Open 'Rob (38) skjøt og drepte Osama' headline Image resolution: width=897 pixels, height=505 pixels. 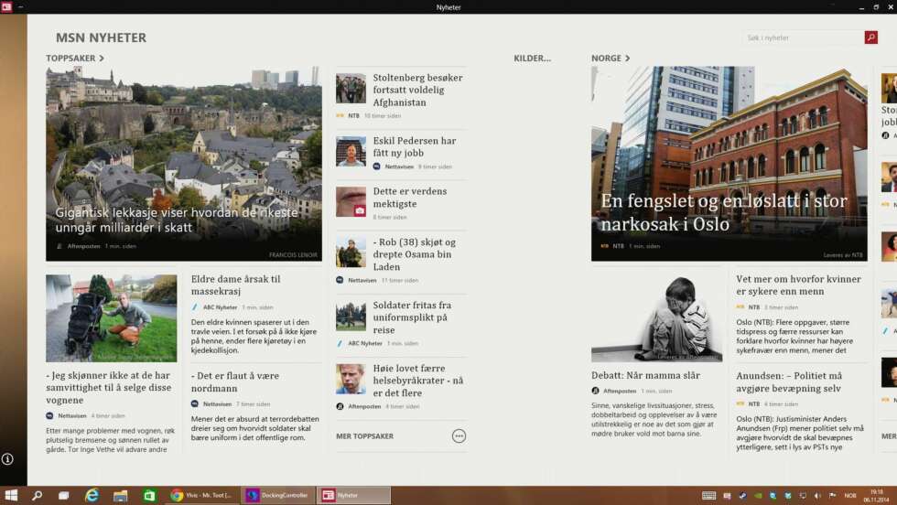point(415,254)
